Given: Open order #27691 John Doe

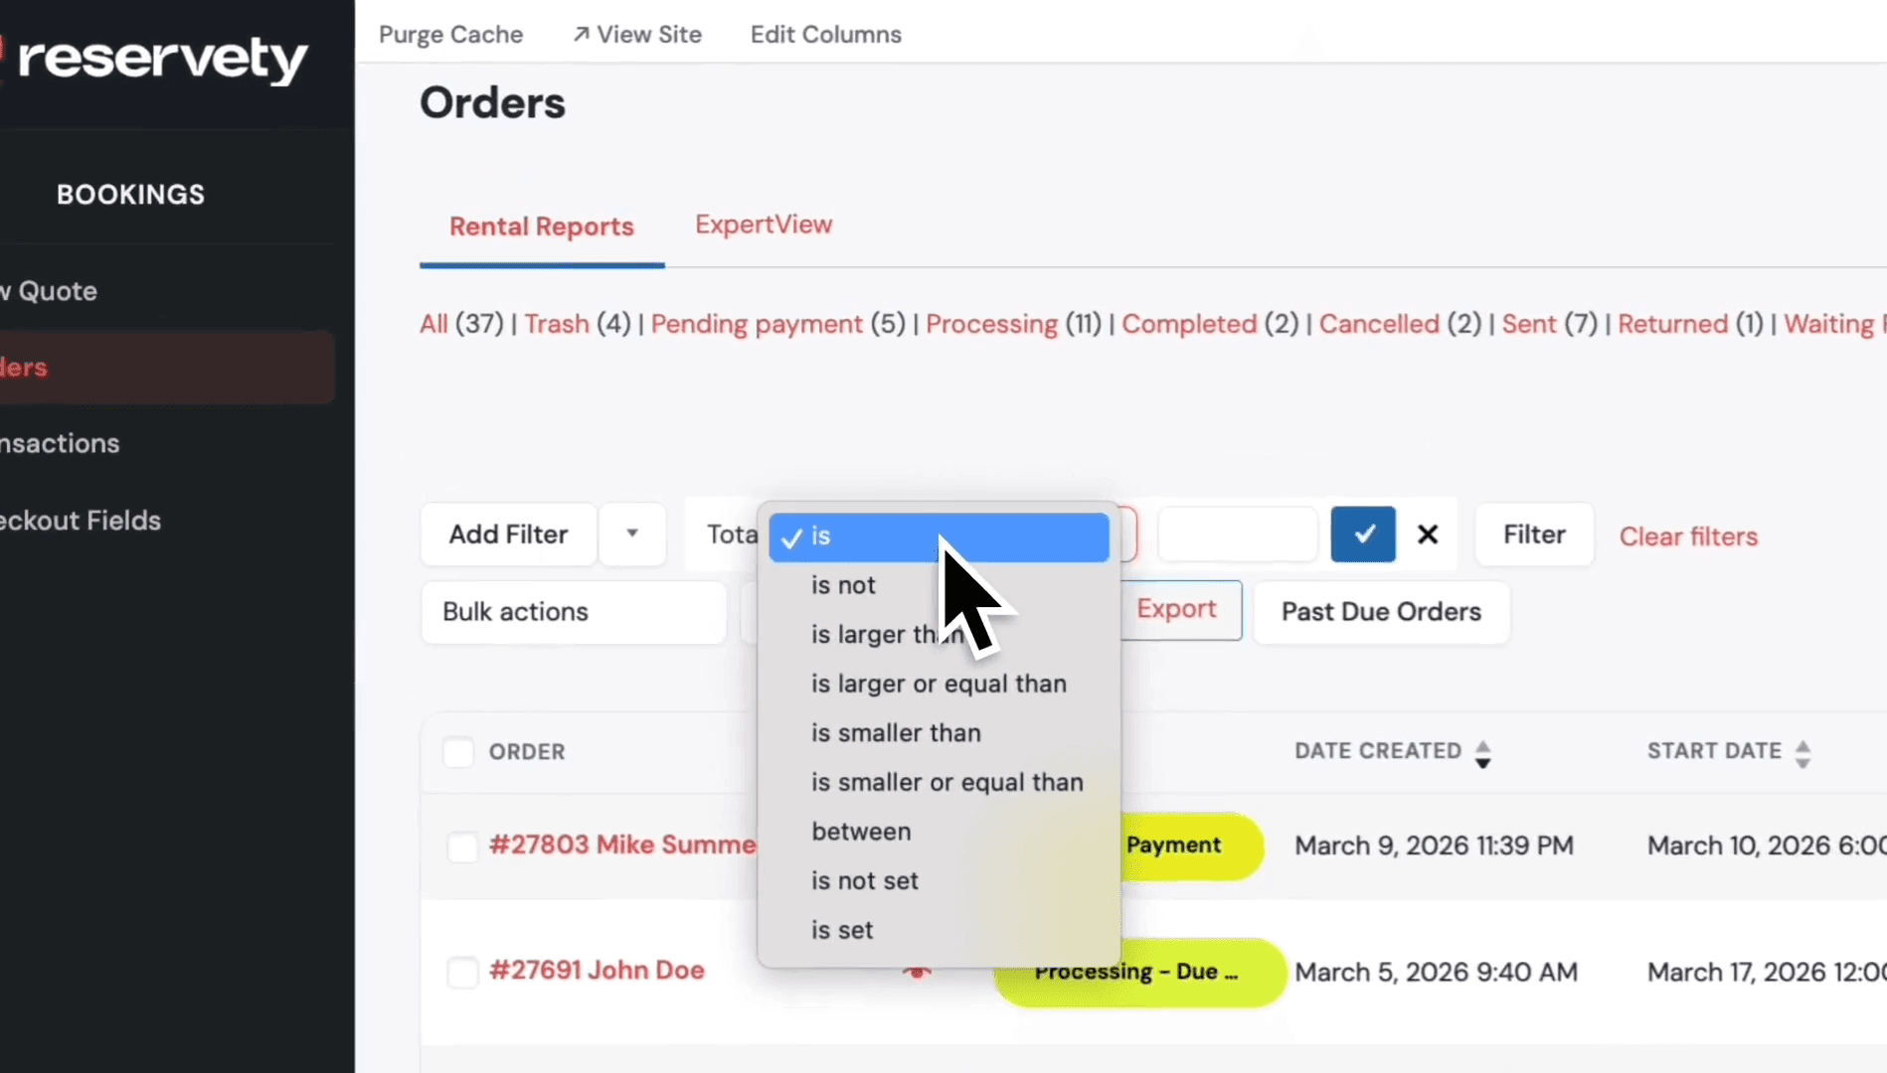Looking at the screenshot, I should click(x=597, y=971).
